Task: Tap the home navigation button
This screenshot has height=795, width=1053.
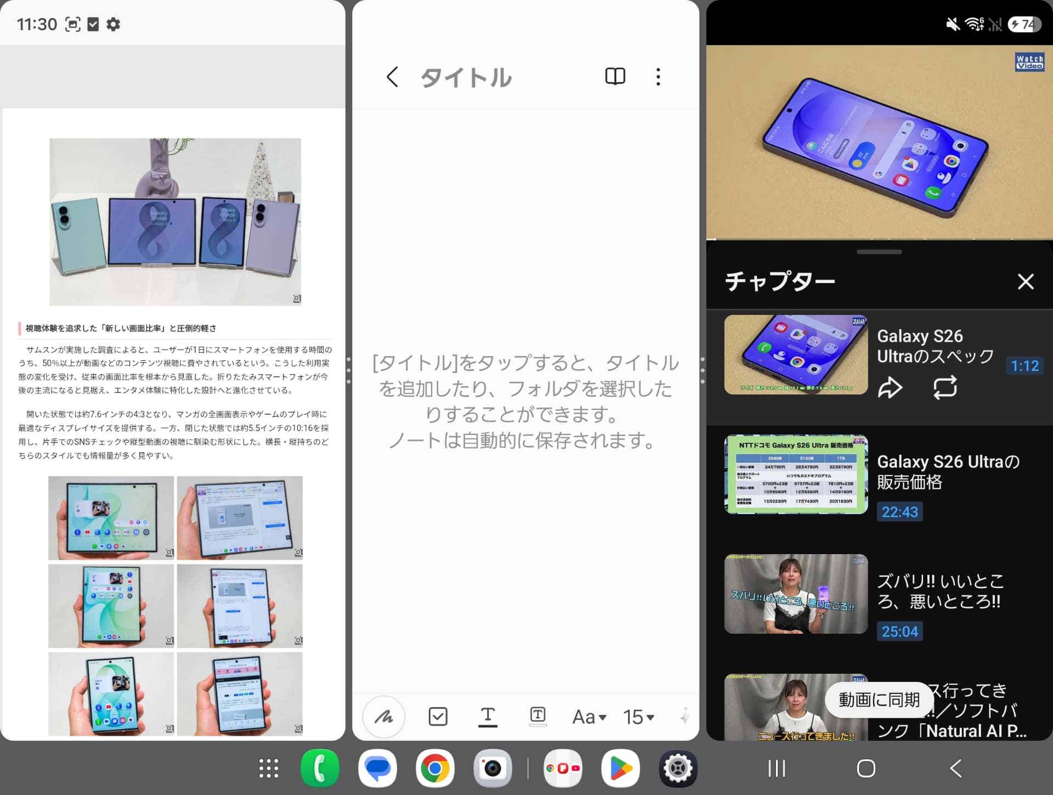Action: click(x=866, y=768)
